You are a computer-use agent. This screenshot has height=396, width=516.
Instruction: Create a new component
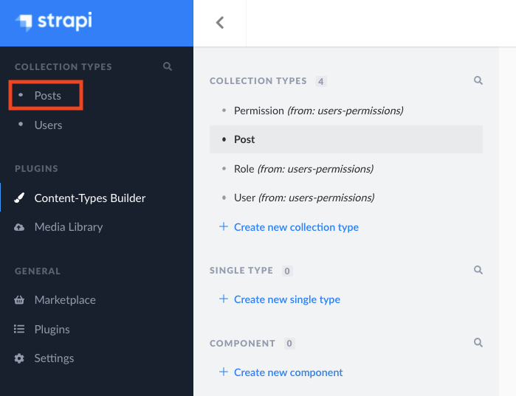289,372
